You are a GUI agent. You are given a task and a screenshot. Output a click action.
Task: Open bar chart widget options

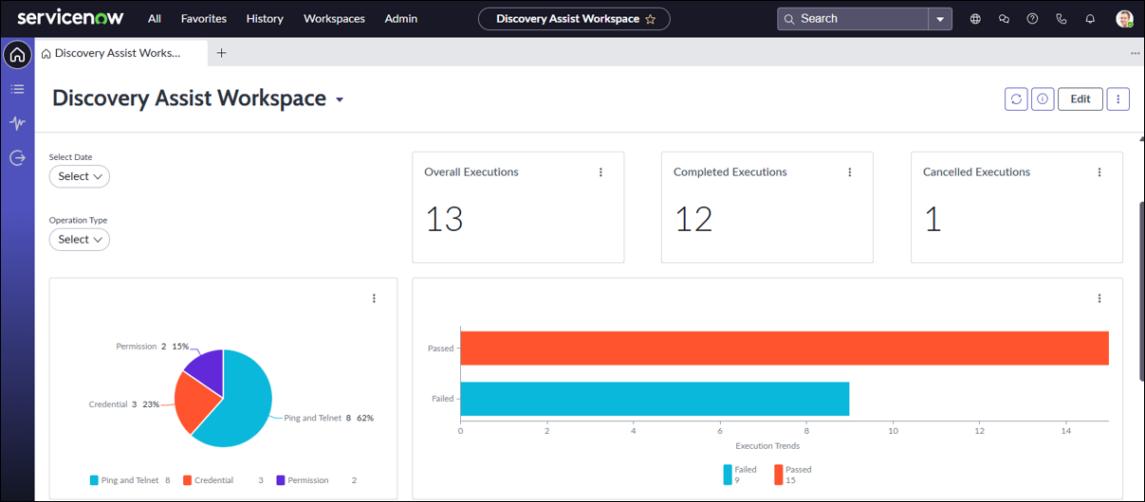click(x=1099, y=298)
